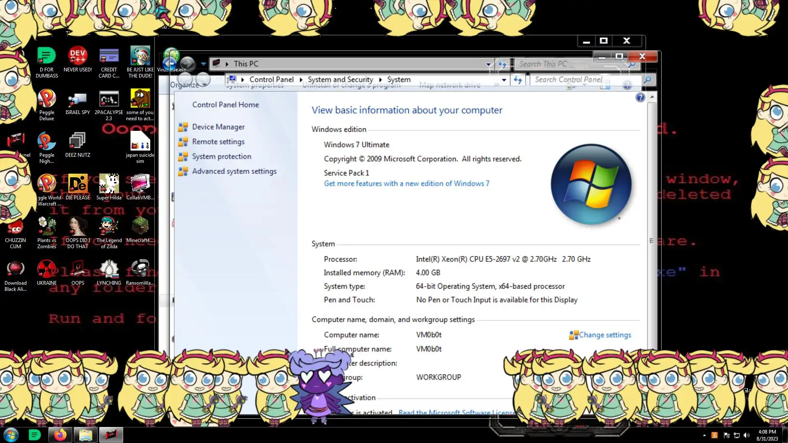Click the blue help question mark icon

pyautogui.click(x=640, y=98)
